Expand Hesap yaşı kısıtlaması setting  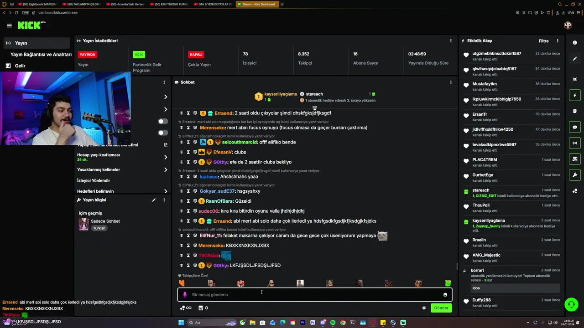166,157
